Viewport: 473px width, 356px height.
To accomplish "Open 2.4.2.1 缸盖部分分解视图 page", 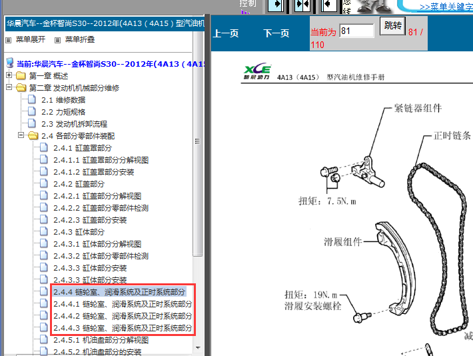I will (97, 196).
